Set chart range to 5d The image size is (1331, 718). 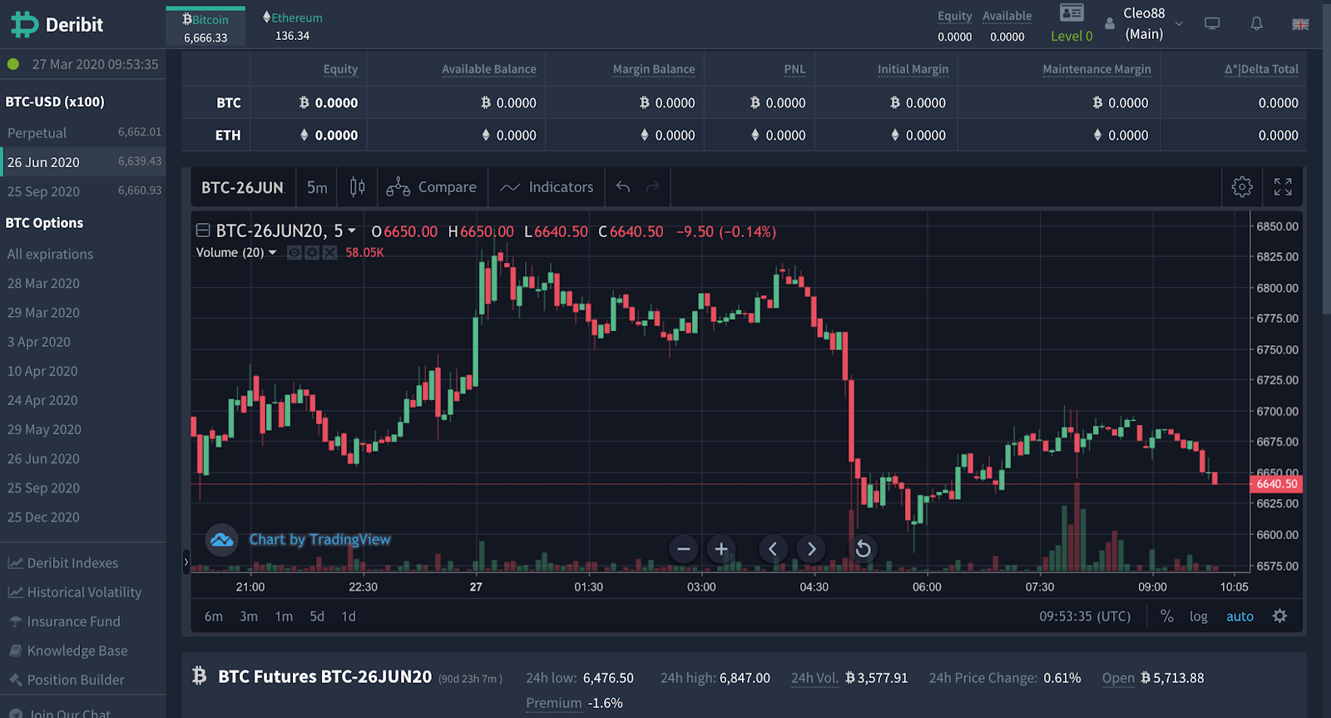(317, 616)
